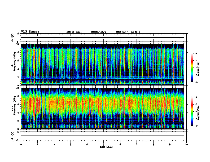Select the date text "May 28, 2021"
This screenshot has height=162, width=210.
click(74, 32)
